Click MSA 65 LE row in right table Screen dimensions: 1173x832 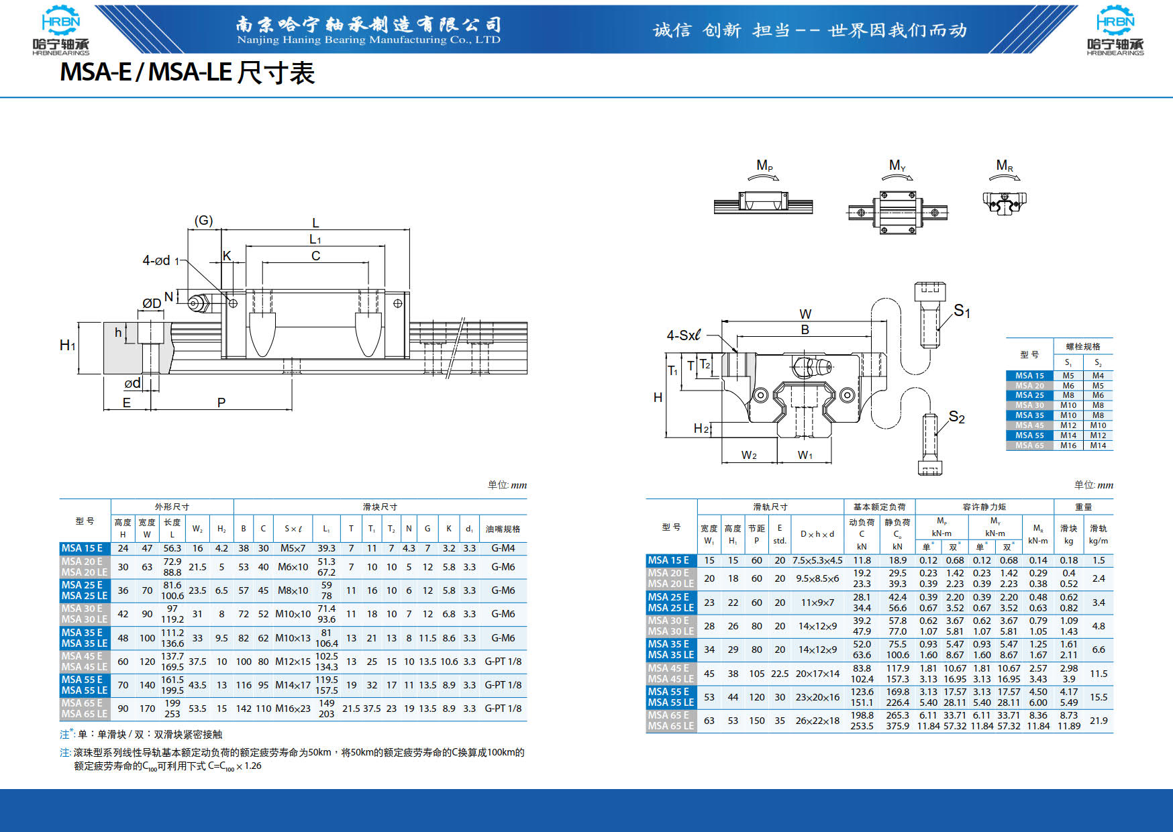click(x=671, y=726)
